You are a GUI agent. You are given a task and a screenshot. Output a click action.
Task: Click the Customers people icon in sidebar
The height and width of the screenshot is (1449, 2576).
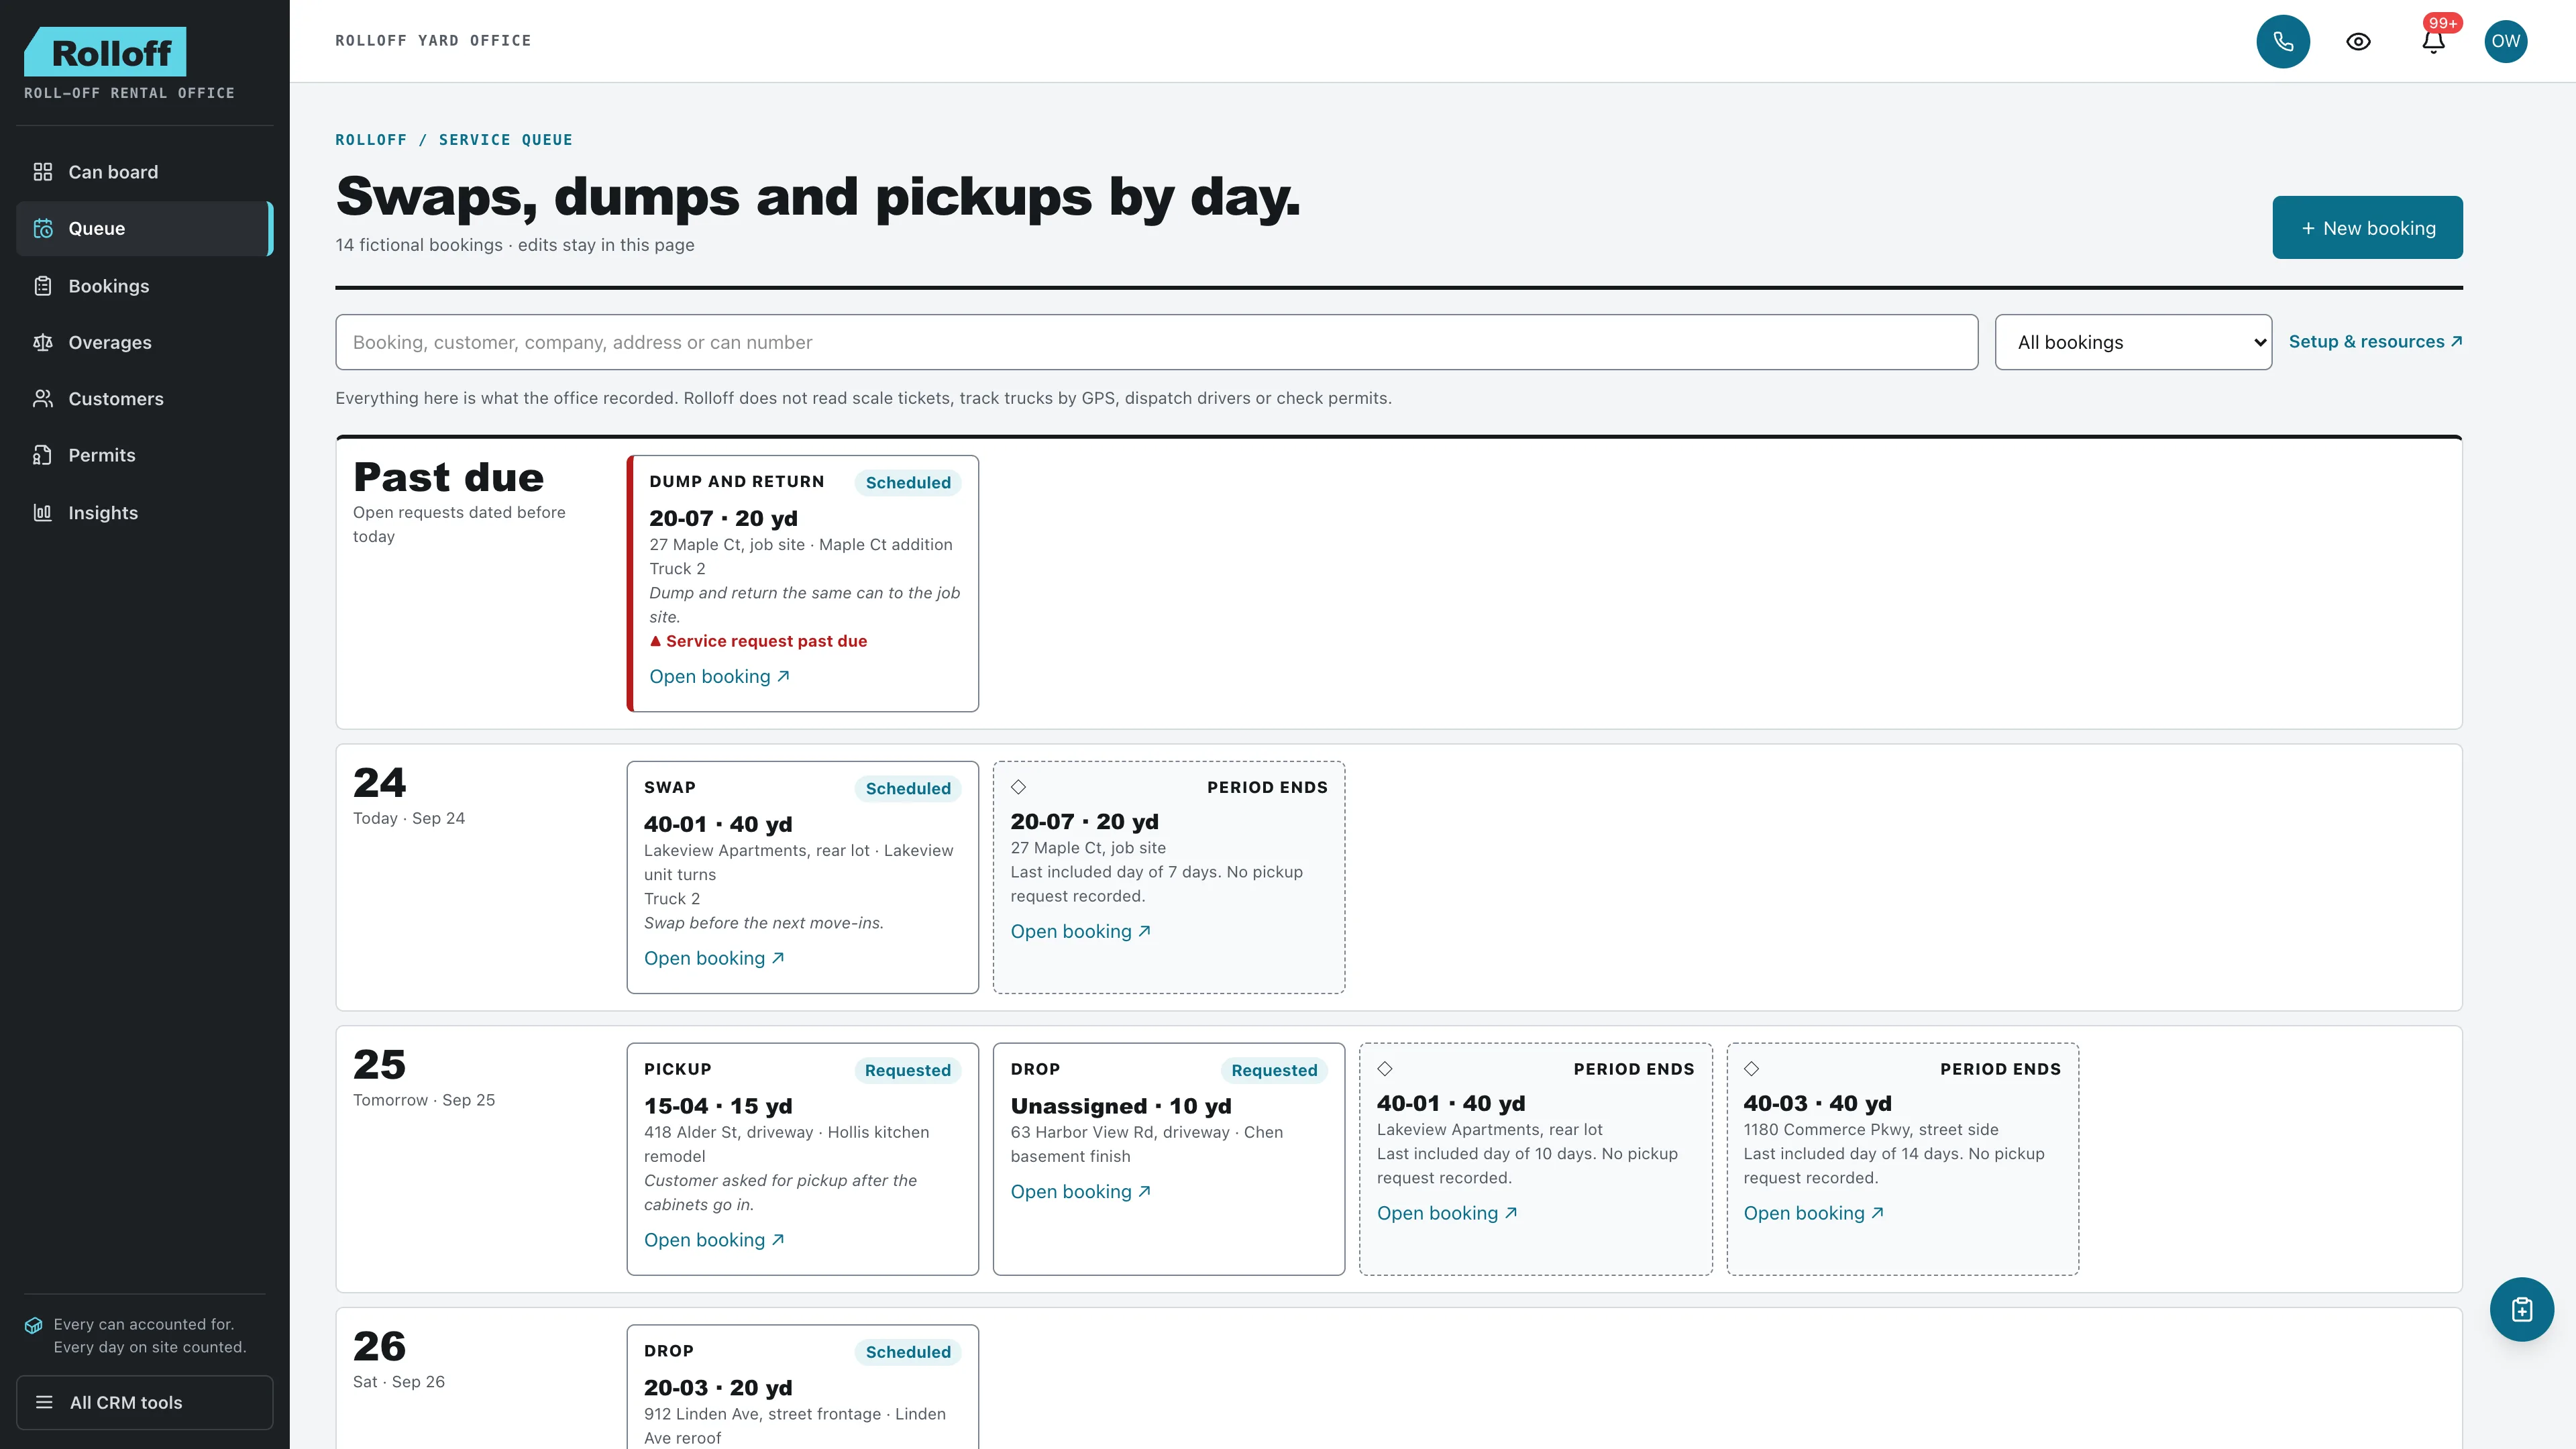click(42, 399)
